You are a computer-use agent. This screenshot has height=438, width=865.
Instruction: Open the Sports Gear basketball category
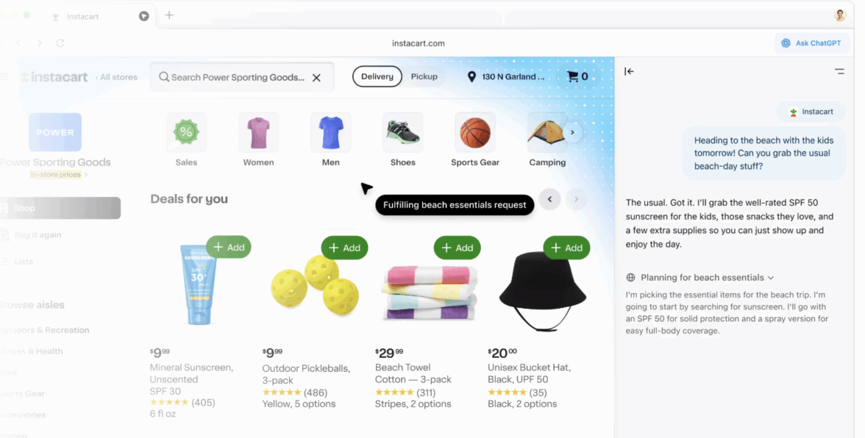click(x=475, y=132)
